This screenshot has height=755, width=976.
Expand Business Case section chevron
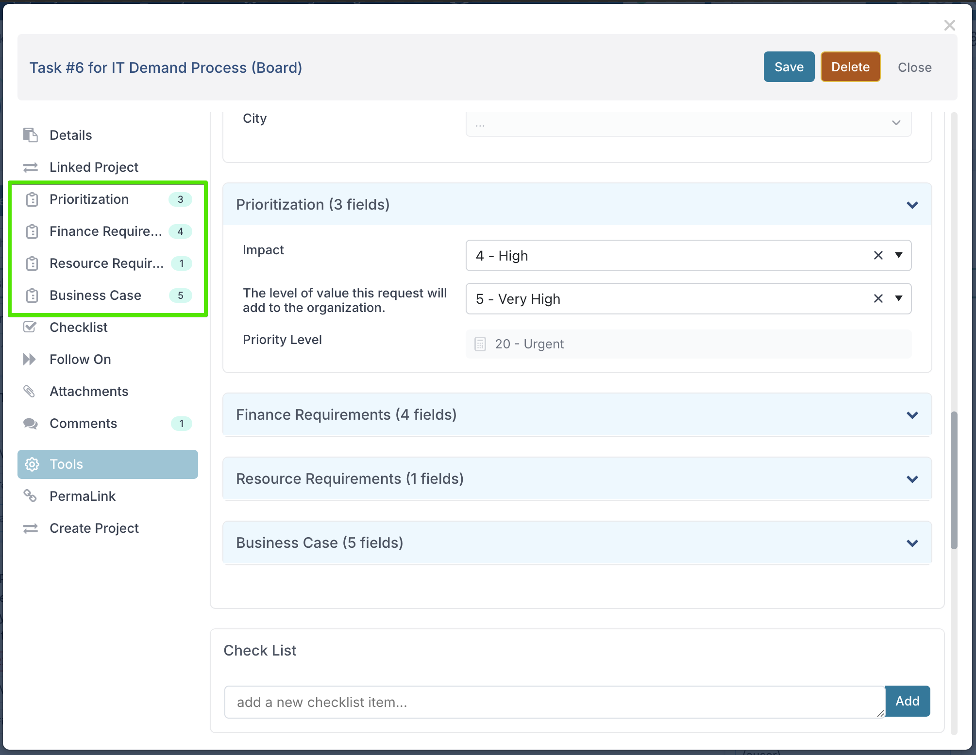(912, 543)
